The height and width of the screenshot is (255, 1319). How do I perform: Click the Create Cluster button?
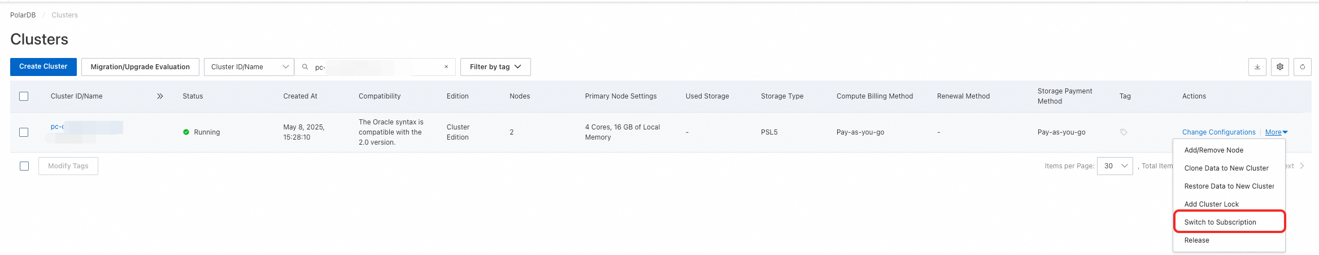coord(43,66)
